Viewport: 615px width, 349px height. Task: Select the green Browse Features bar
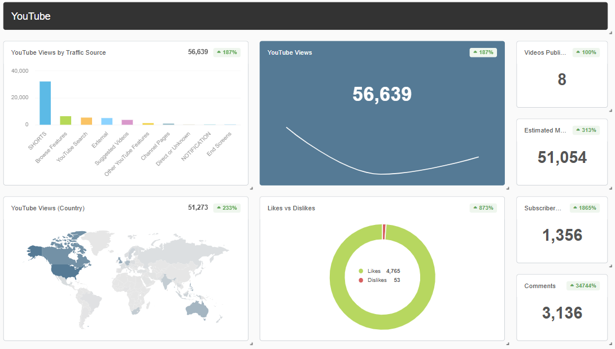pyautogui.click(x=66, y=120)
